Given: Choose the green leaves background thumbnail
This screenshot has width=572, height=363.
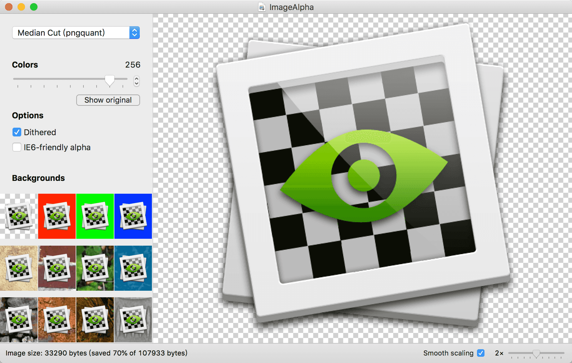Looking at the screenshot, I should [95, 268].
